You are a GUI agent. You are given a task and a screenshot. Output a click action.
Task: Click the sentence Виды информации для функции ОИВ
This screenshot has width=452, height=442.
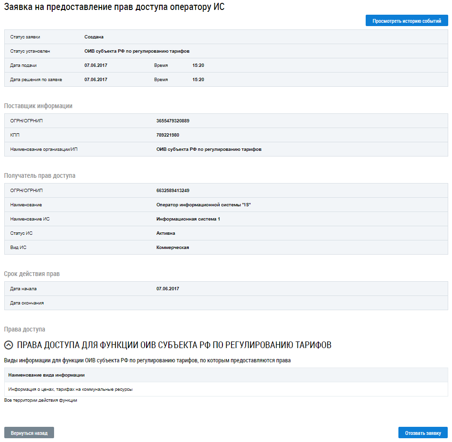(148, 360)
